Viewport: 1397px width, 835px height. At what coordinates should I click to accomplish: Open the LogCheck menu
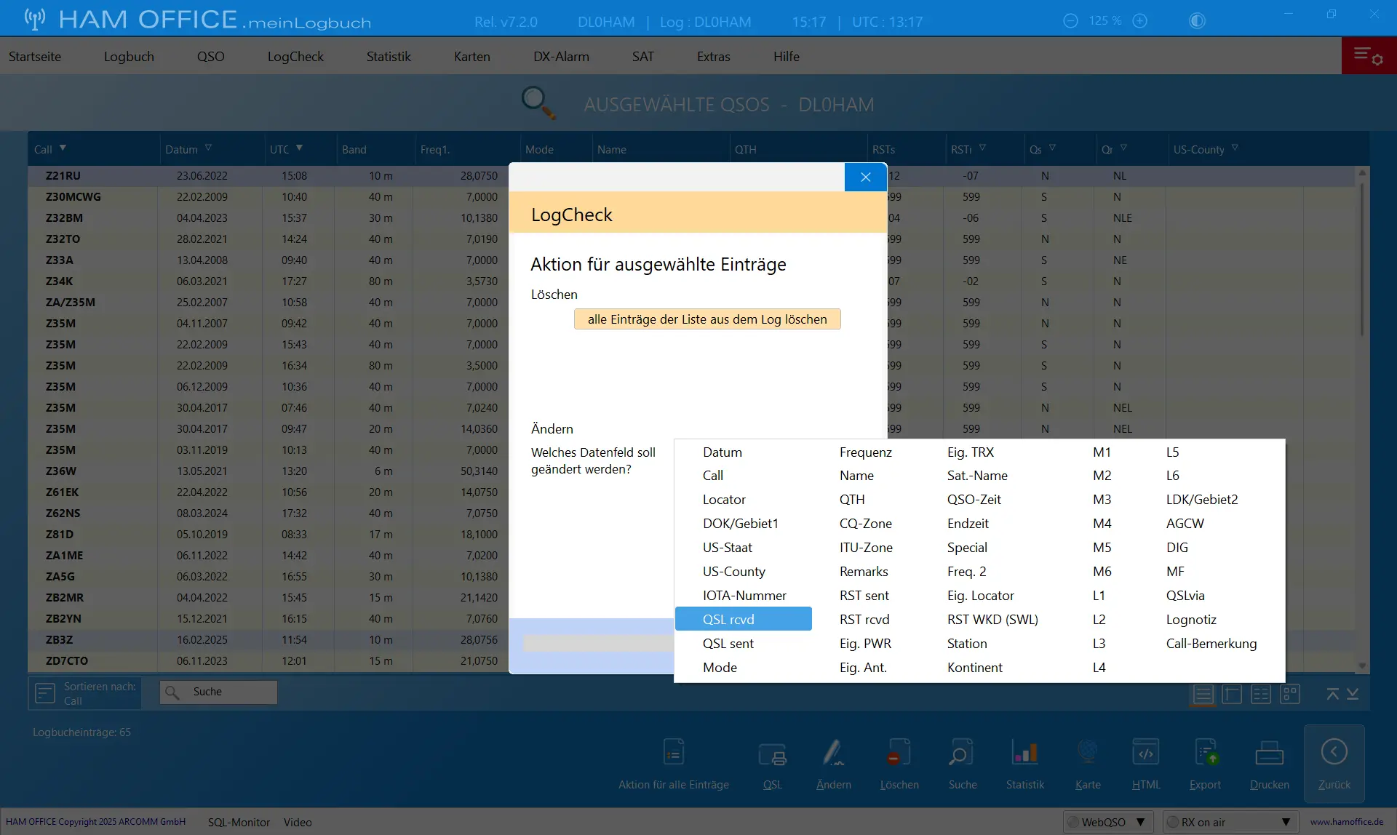295,56
